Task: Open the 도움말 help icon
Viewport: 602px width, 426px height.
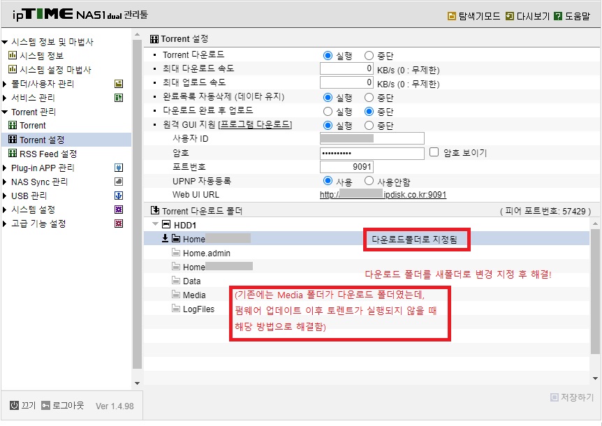Action: pos(558,16)
